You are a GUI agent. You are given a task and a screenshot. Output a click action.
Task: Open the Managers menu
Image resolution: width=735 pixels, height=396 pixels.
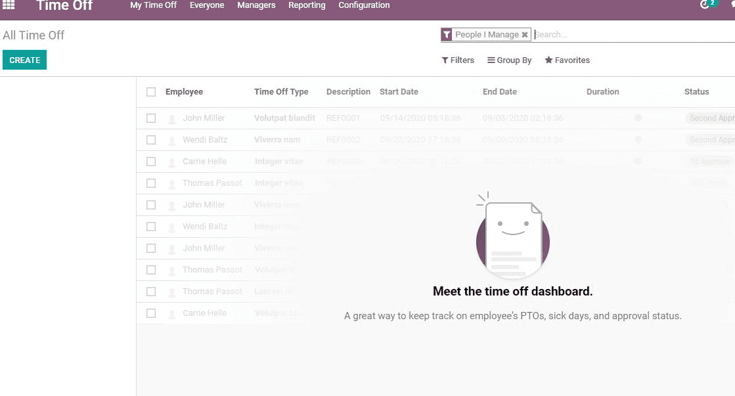click(256, 5)
